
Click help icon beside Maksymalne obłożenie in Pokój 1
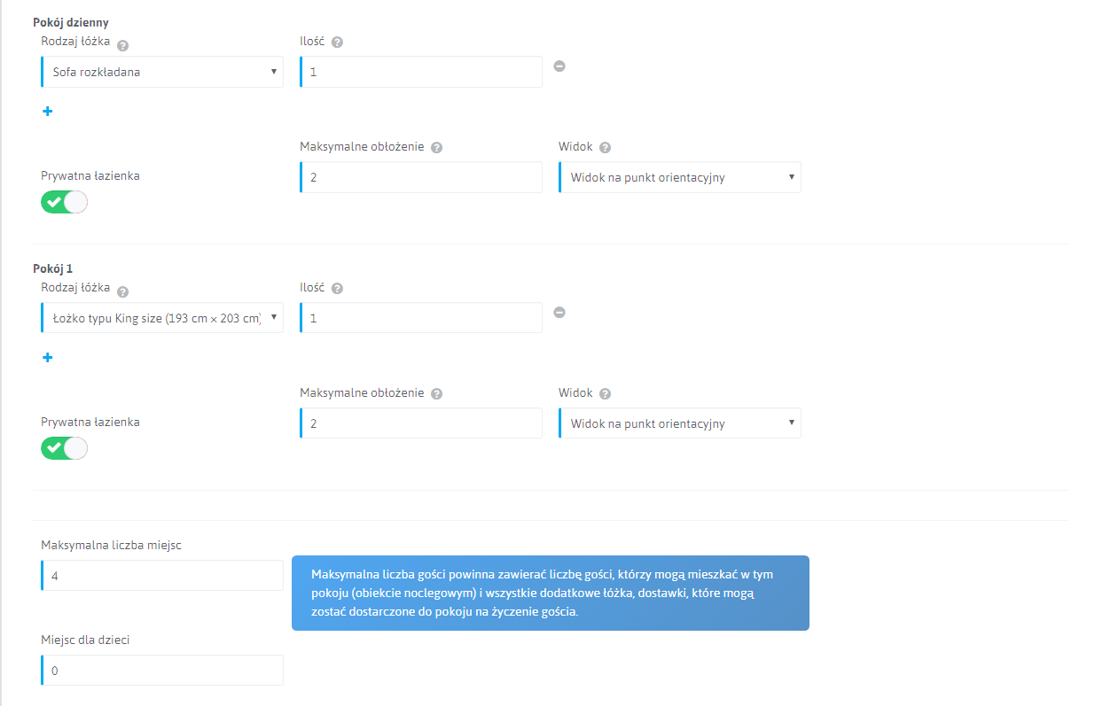pyautogui.click(x=436, y=394)
